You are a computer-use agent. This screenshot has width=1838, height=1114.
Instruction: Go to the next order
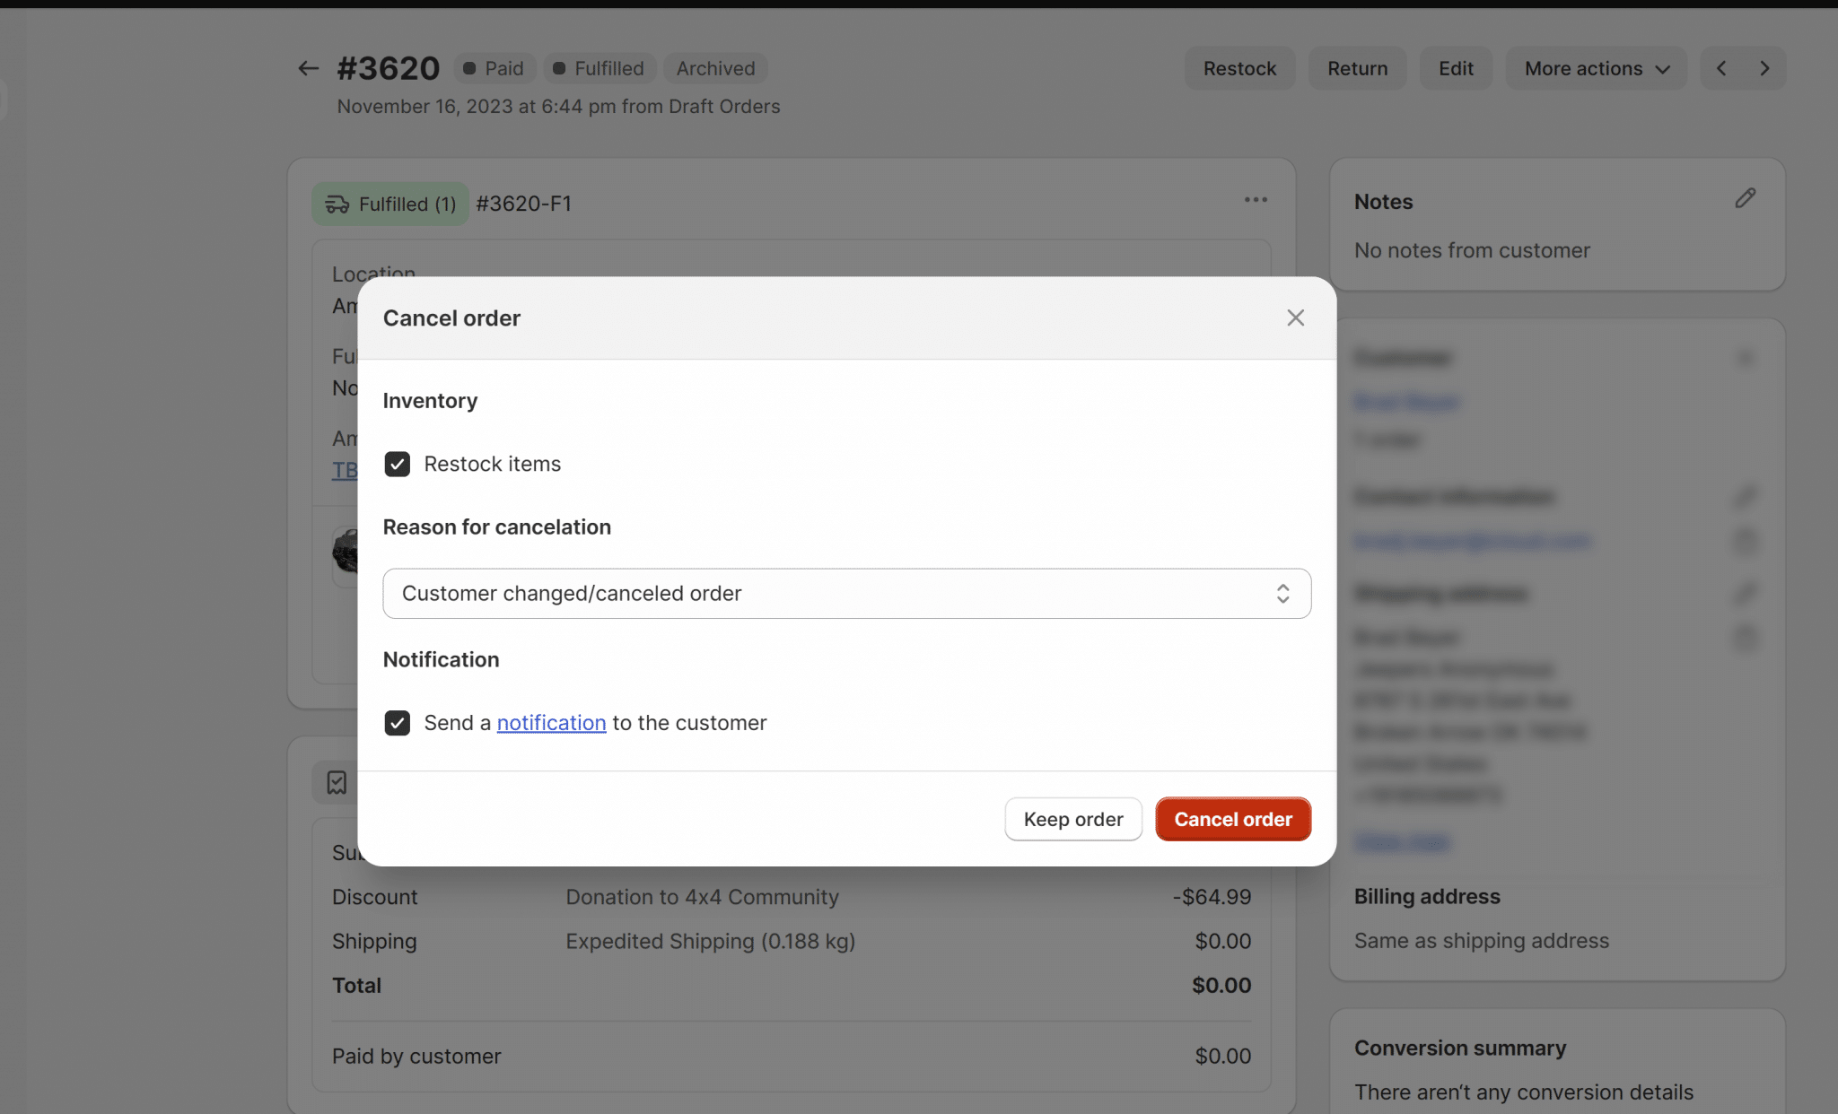[x=1764, y=68]
